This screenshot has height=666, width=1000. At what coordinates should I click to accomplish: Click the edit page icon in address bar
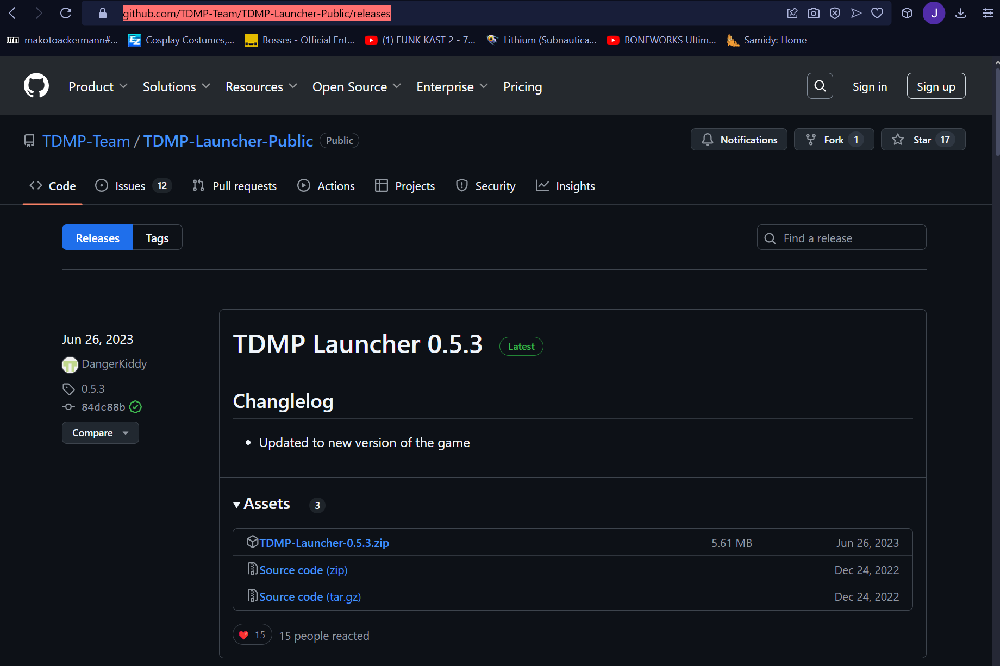[x=792, y=13]
